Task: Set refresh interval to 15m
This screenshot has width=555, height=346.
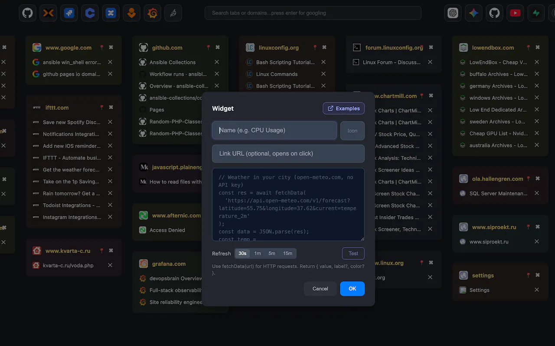Action: click(287, 253)
